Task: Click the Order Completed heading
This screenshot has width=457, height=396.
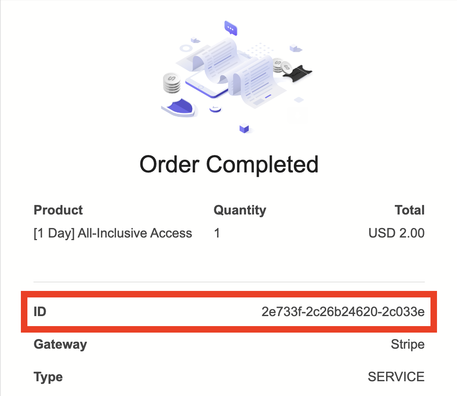Action: [229, 164]
